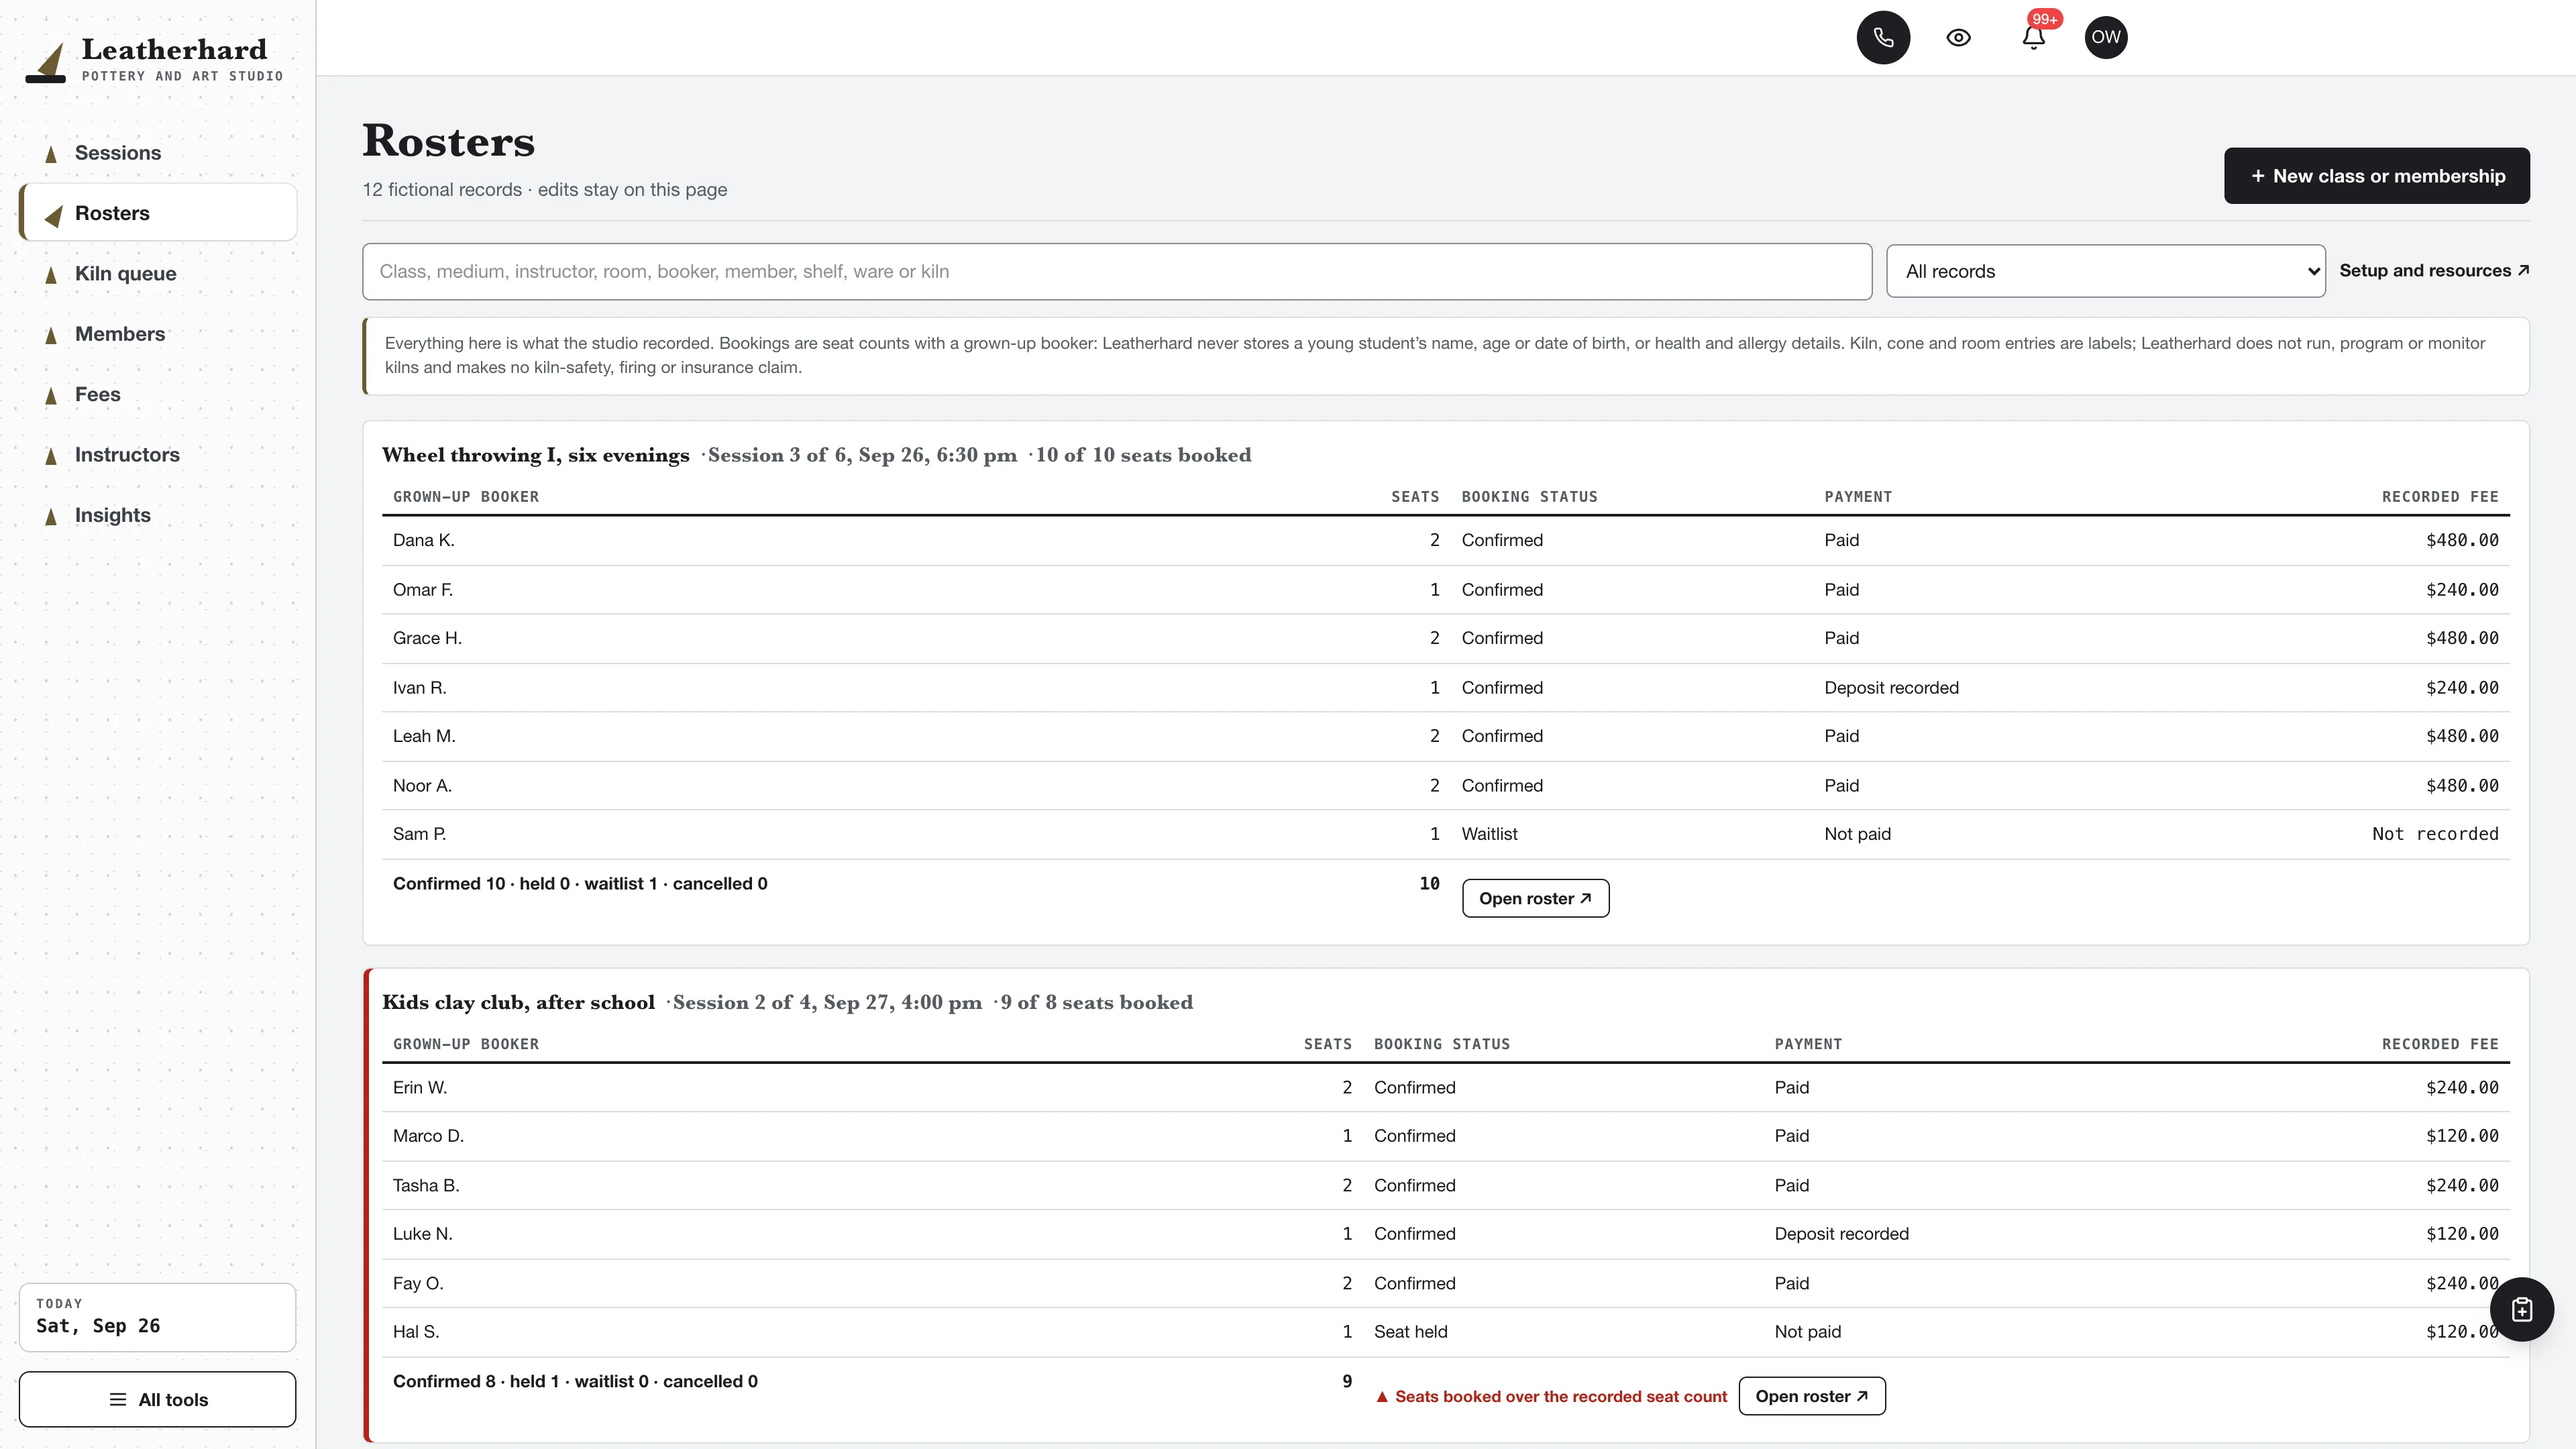Open roster for Wheel throwing I

1535,898
